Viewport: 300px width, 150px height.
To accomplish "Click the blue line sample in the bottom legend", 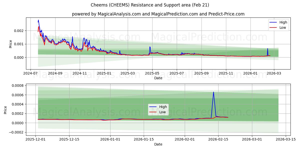I will pyautogui.click(x=153, y=107).
